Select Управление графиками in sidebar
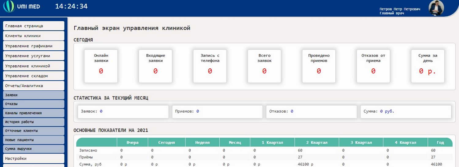This screenshot has height=167, width=459. 34,46
